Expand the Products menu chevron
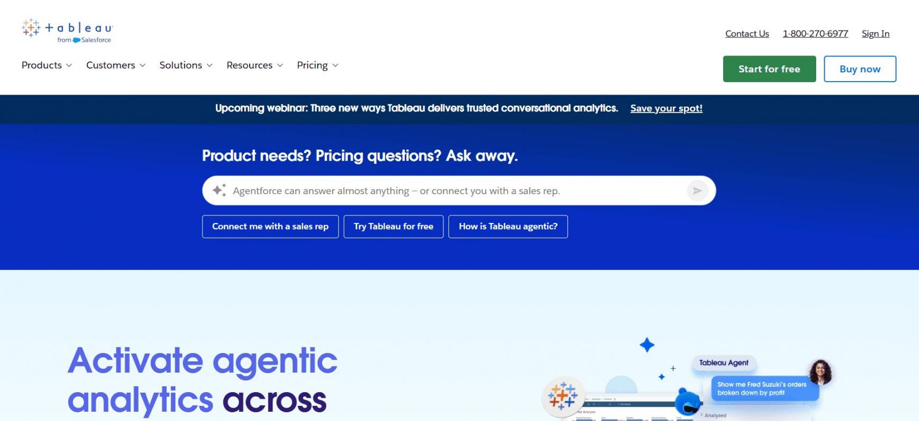 69,65
